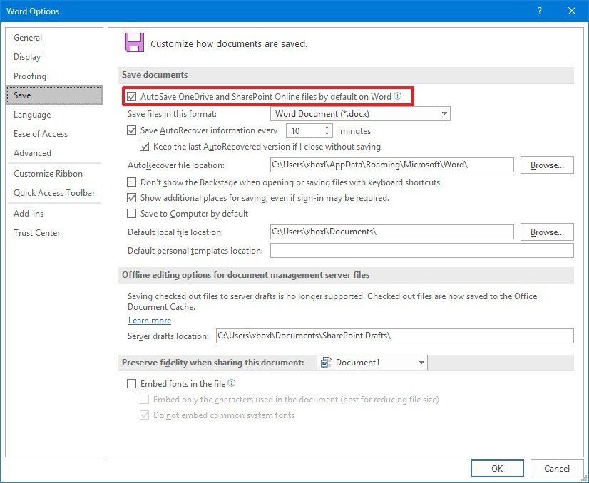Expand the Document1 fidelity dropdown
Image resolution: width=589 pixels, height=483 pixels.
(x=420, y=362)
